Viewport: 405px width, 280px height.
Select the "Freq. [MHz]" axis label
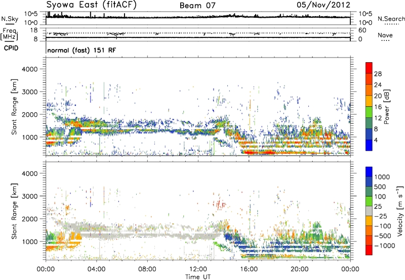tap(9, 34)
